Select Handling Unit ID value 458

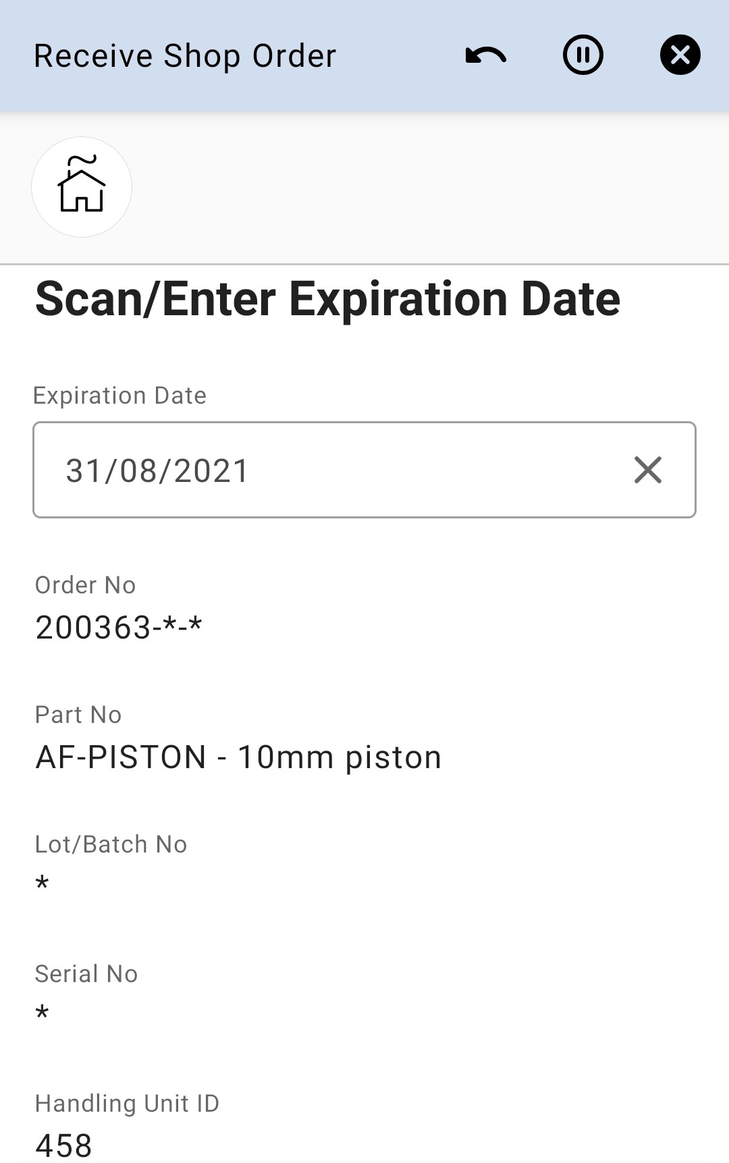[63, 1145]
